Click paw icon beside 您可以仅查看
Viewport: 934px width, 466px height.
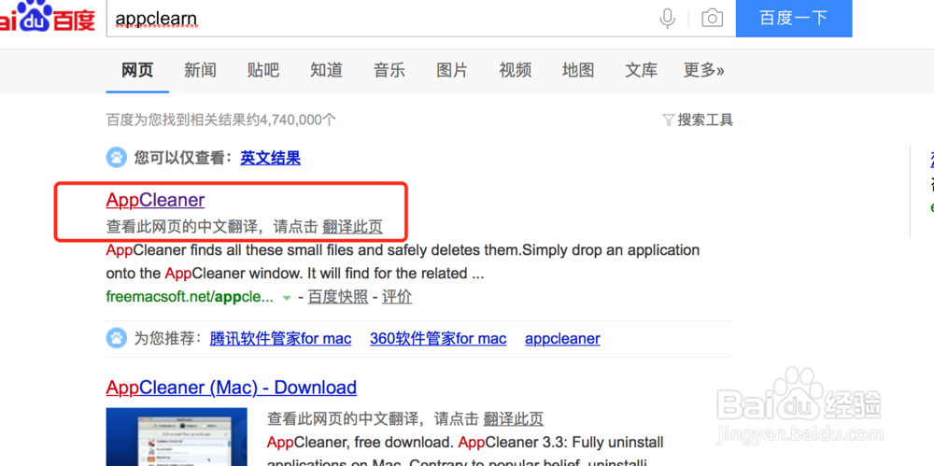coord(116,158)
